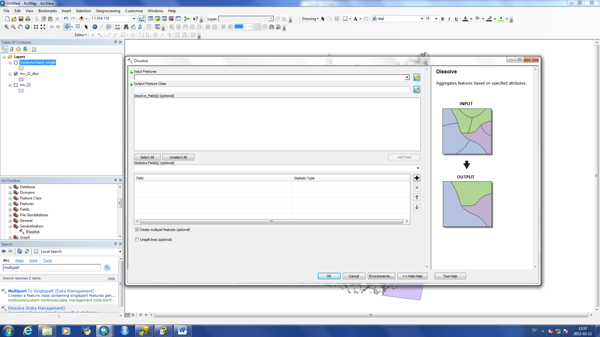Toggle visibility of Vasternorrland_single layer
This screenshot has height=337, width=600.
[16, 63]
